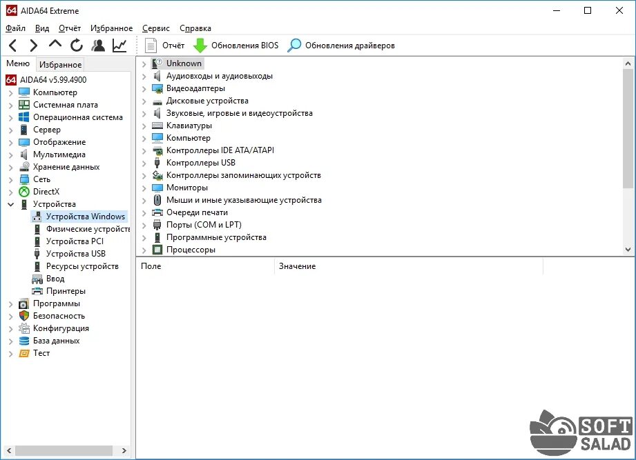Click the Отчёт toolbar button label
This screenshot has width=636, height=460.
tap(173, 46)
